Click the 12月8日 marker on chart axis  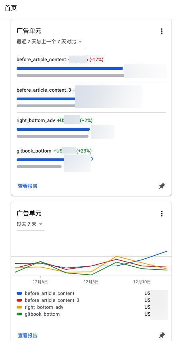click(x=91, y=282)
